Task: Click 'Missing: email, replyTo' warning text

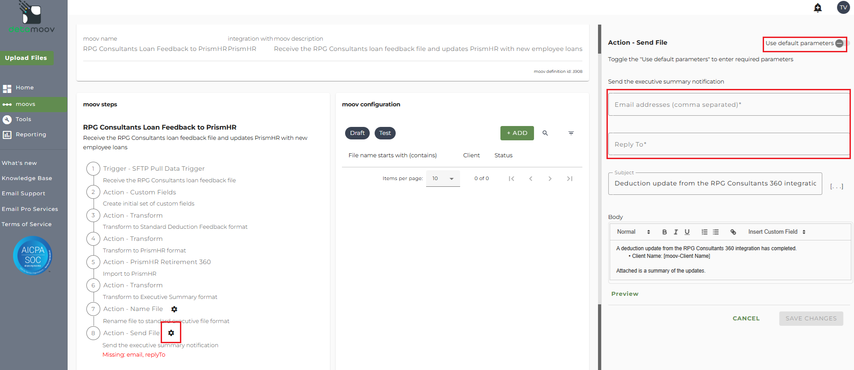Action: [134, 355]
